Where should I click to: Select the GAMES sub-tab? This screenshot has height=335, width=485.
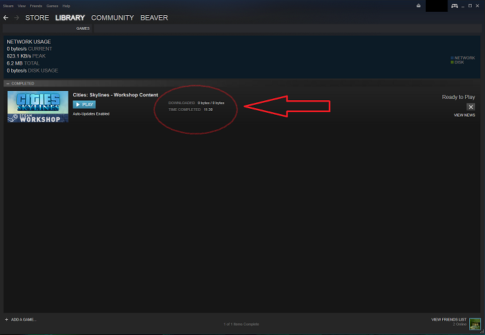point(83,28)
